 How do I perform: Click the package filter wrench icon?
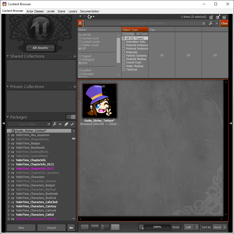tap(55, 124)
